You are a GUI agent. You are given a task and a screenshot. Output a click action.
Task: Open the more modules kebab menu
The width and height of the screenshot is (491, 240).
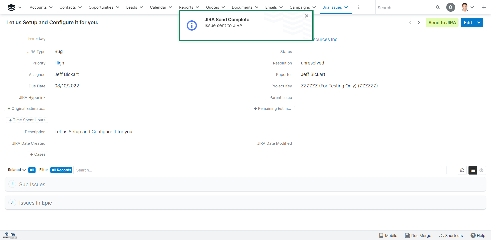359,7
